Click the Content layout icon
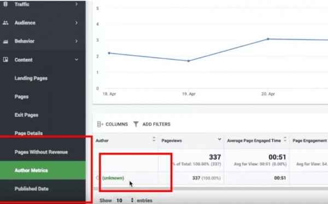This screenshot has width=328, height=204. (x=5, y=59)
